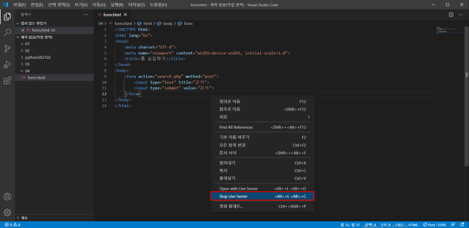Click the VS Code logo icon
This screenshot has width=469, height=228.
point(5,5)
